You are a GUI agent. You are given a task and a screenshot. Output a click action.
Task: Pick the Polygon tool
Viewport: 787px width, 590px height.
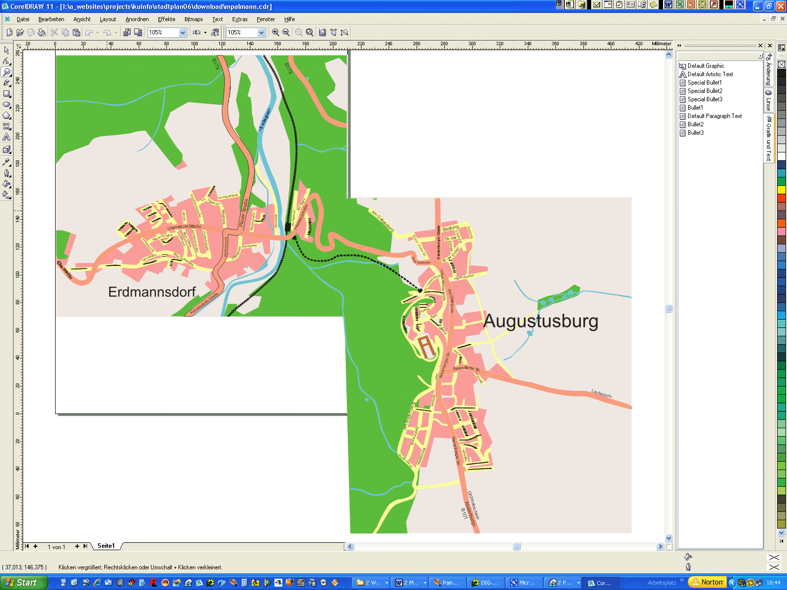click(6, 116)
